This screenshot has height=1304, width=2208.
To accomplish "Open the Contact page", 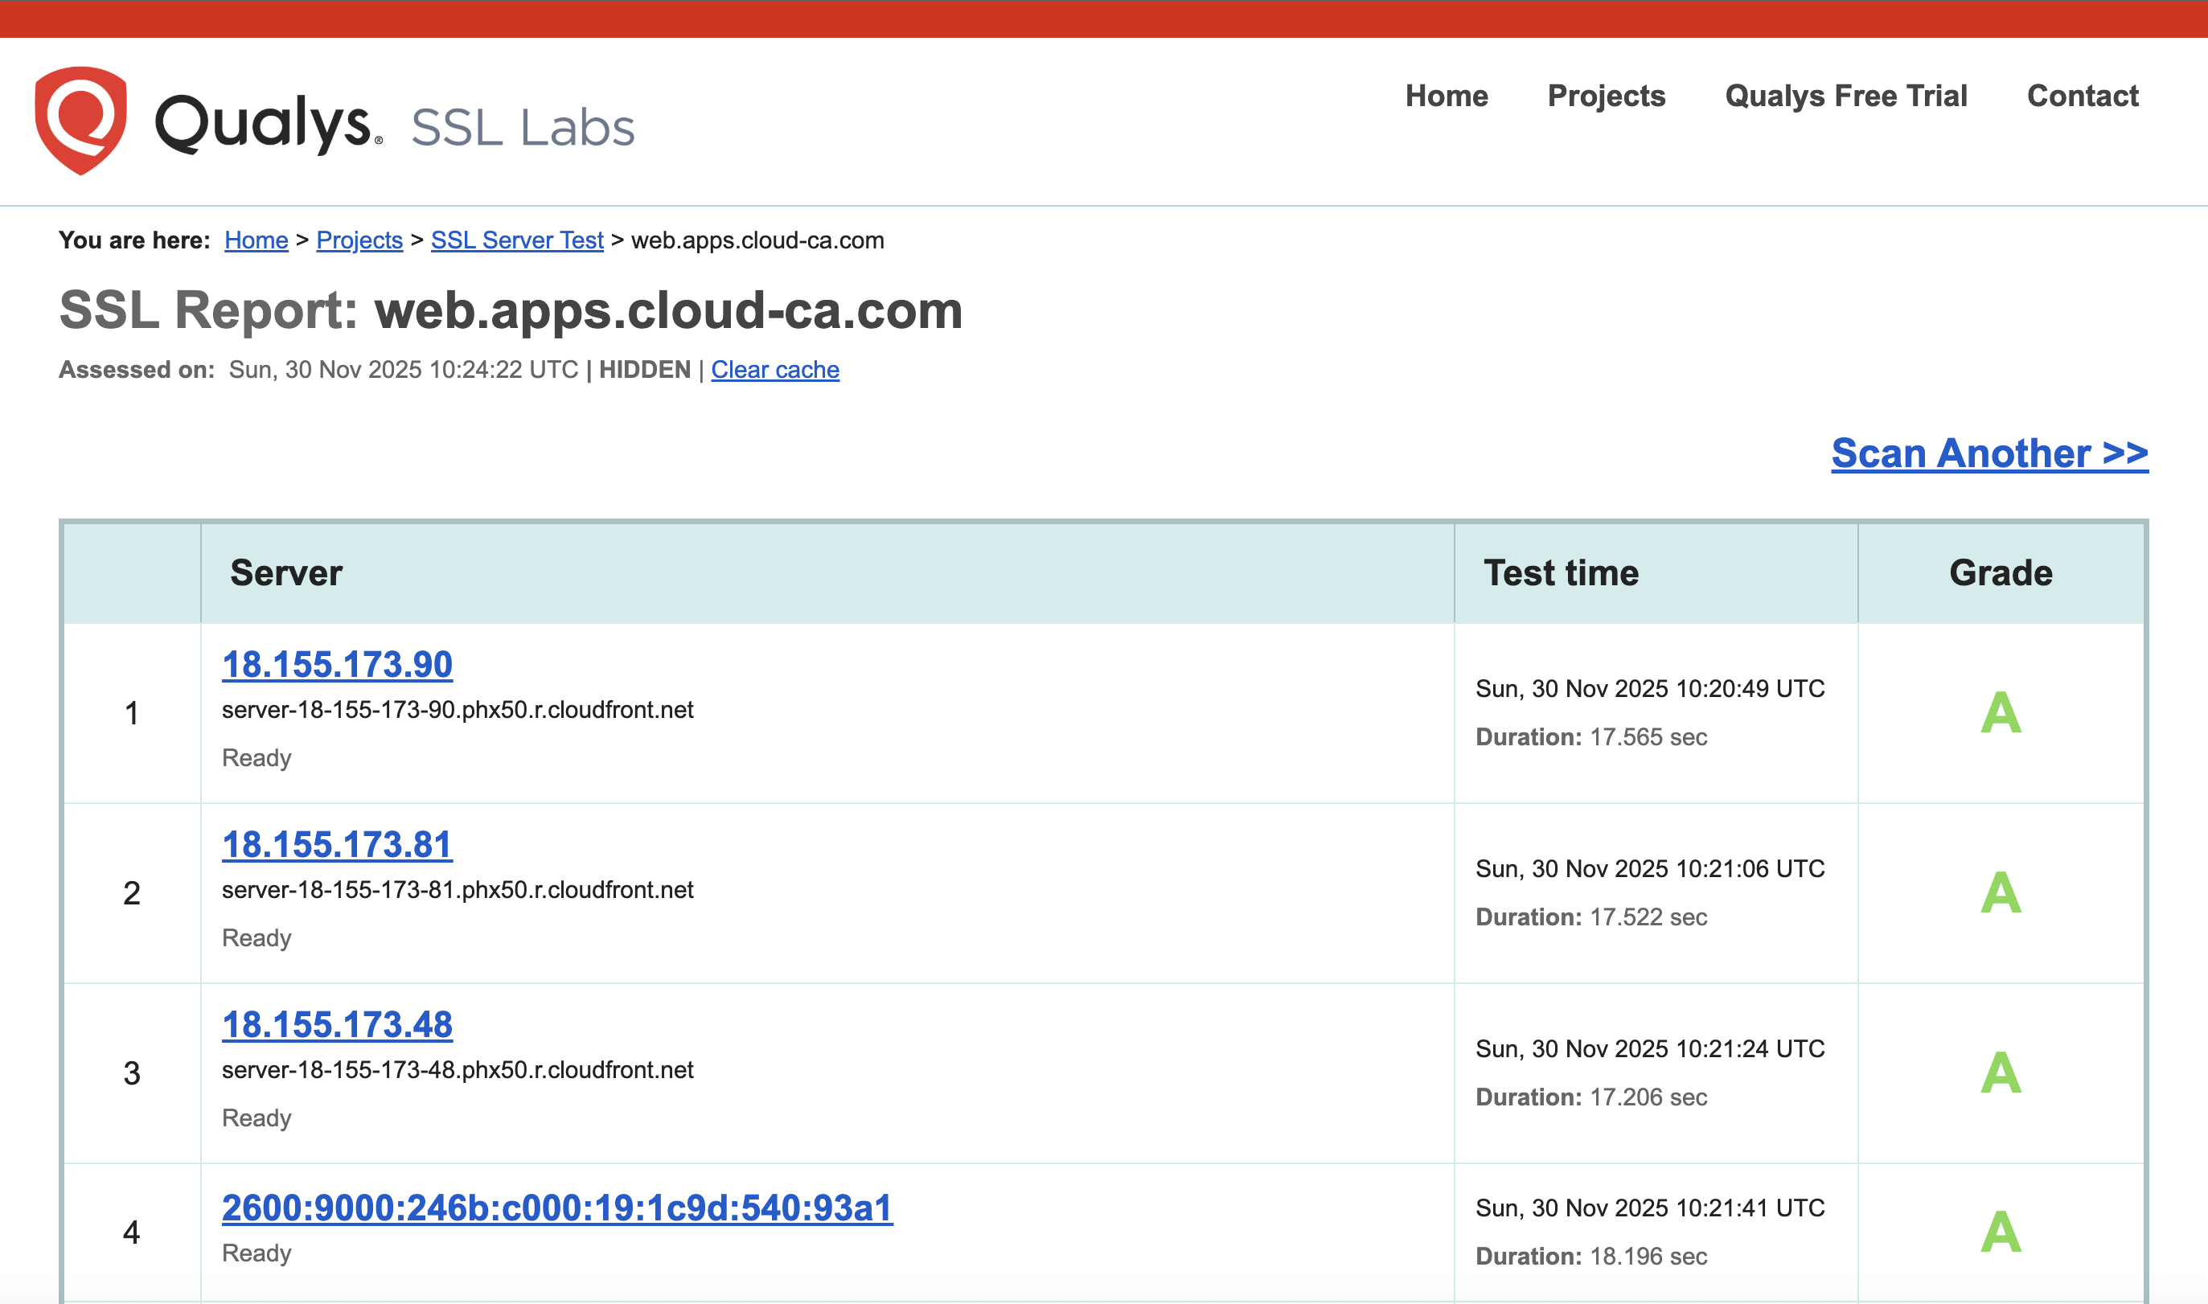I will [2083, 96].
